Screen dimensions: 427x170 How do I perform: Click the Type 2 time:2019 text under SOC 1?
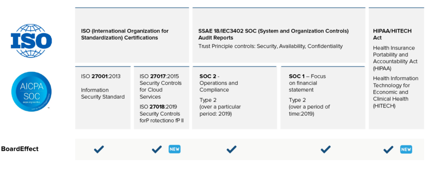309,107
